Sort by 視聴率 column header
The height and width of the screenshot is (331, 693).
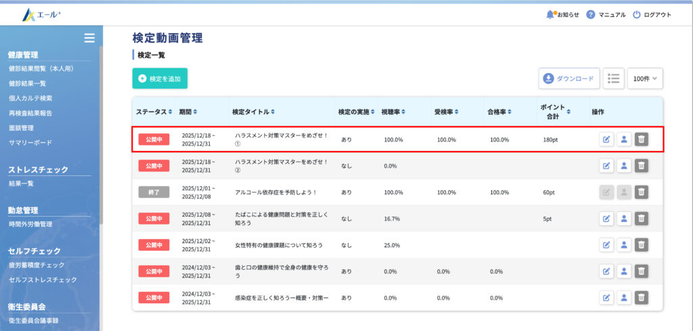(x=394, y=111)
